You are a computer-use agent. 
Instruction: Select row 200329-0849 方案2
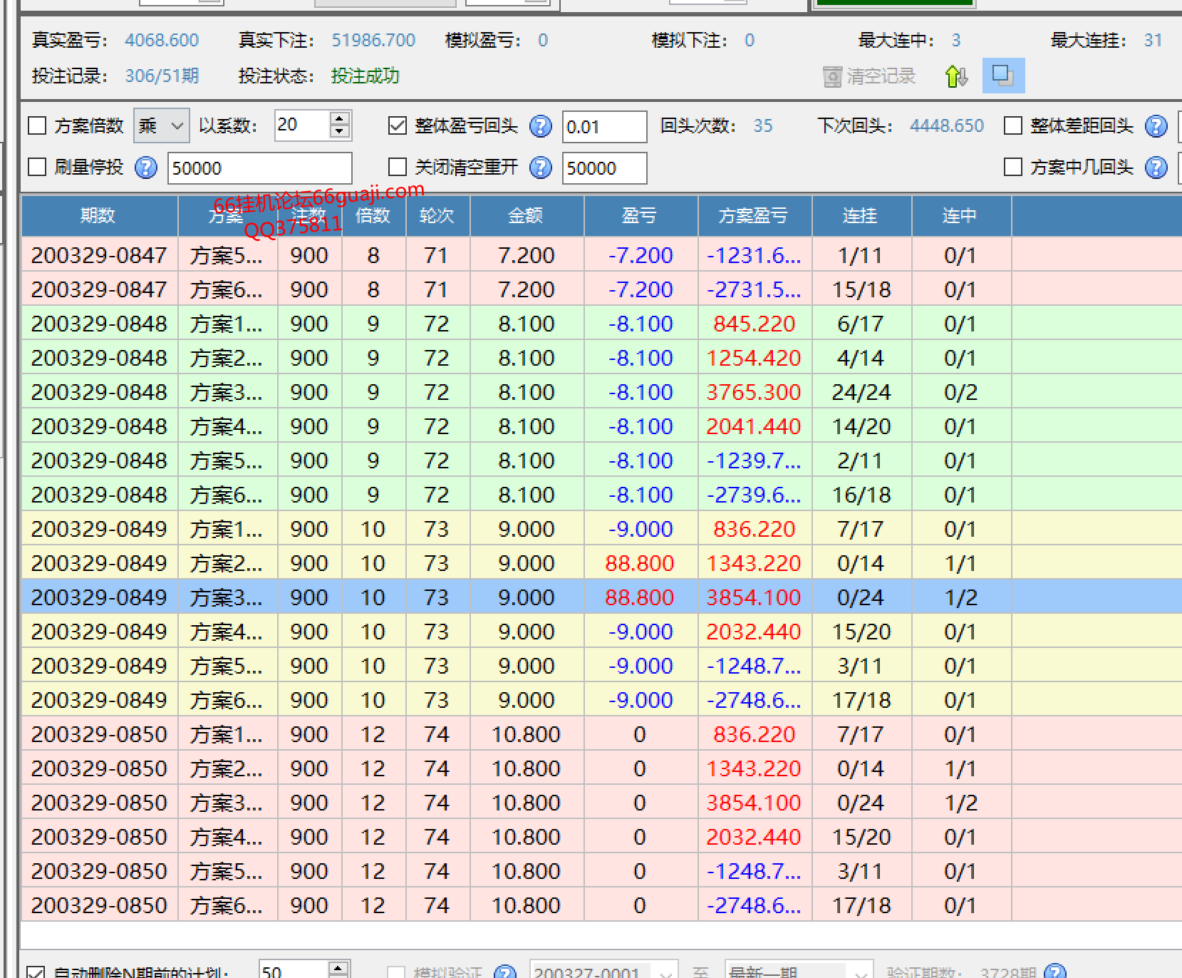(x=601, y=563)
